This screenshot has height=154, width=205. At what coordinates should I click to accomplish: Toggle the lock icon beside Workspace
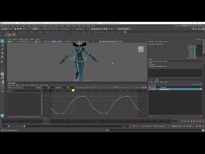203,26
